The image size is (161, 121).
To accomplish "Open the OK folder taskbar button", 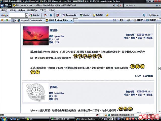I will [x=37, y=119].
